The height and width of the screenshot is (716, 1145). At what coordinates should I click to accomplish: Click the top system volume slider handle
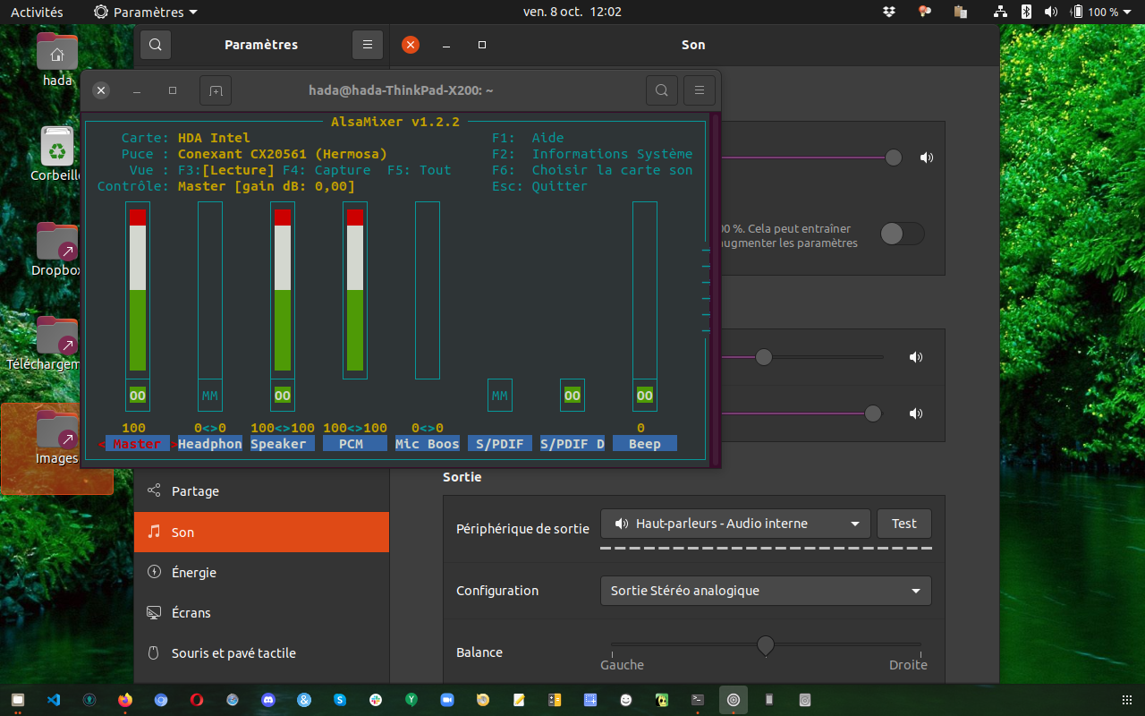[x=894, y=158]
